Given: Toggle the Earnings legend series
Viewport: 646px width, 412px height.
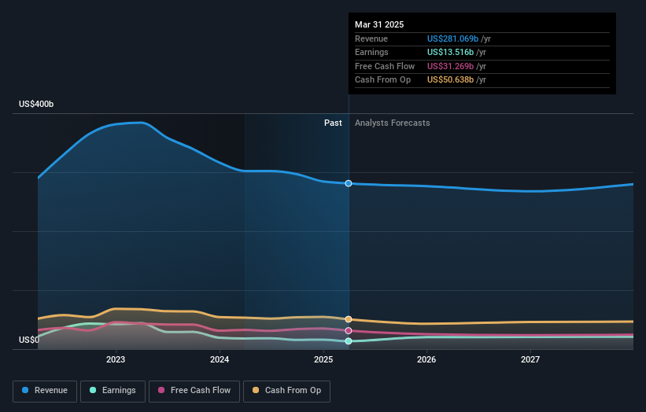Looking at the screenshot, I should click(x=113, y=391).
